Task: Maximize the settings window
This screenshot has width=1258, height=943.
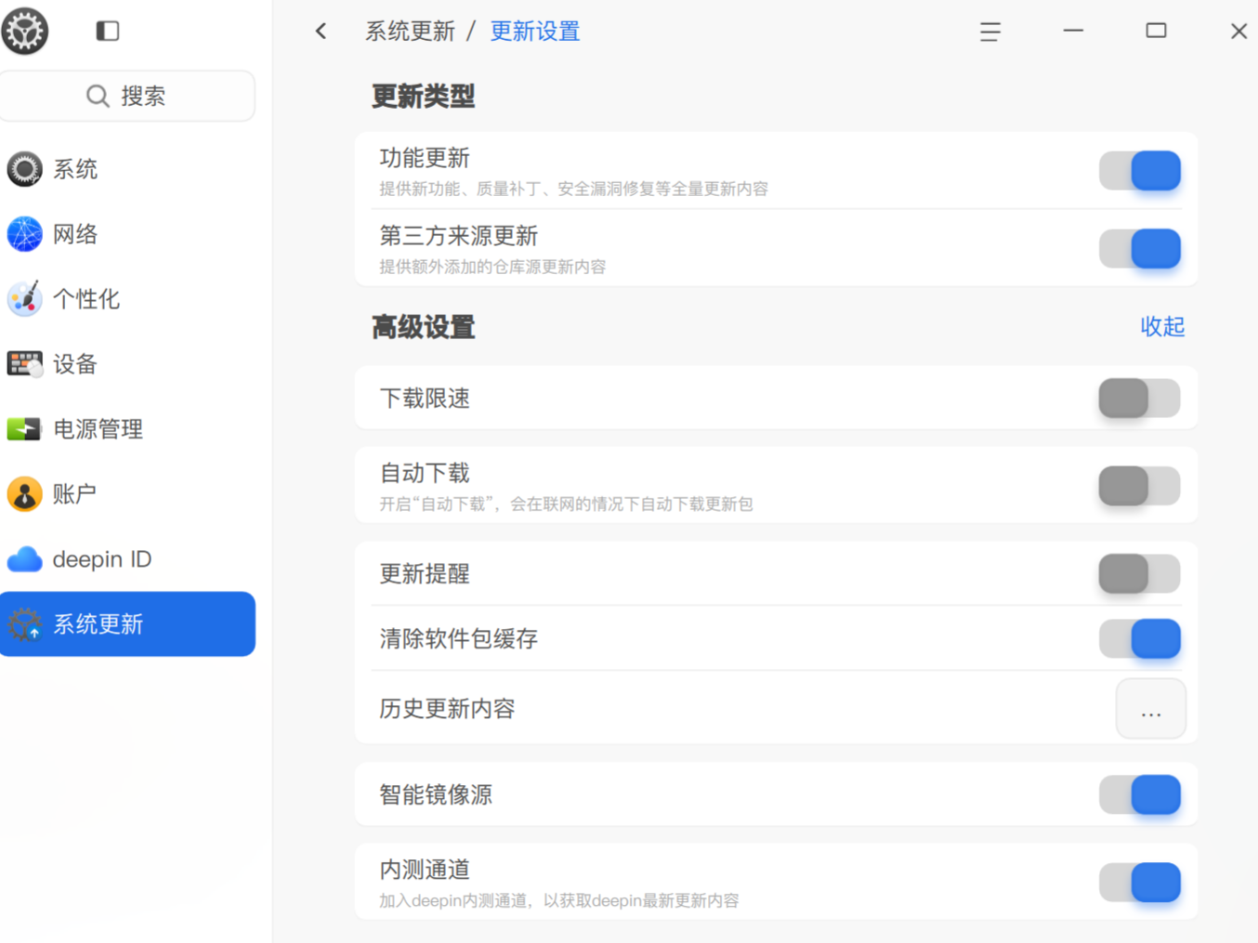Action: tap(1156, 31)
